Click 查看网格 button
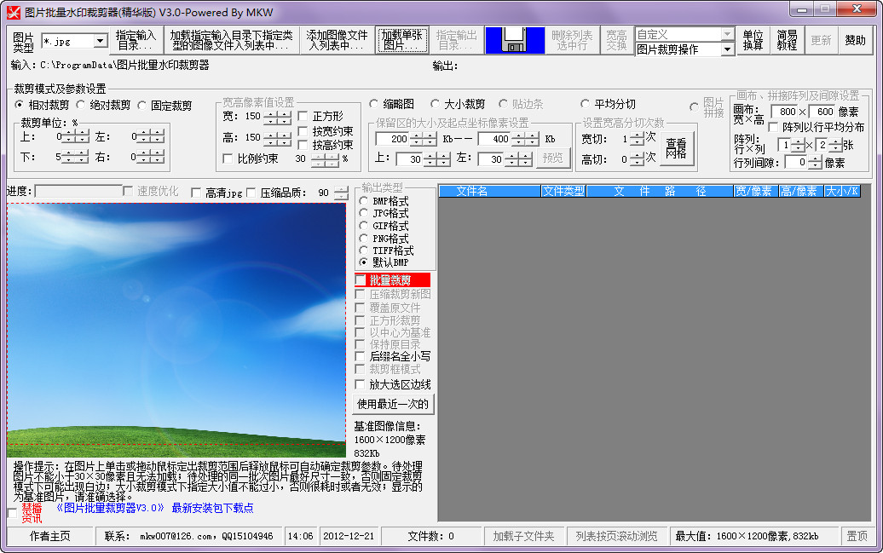 tap(677, 148)
